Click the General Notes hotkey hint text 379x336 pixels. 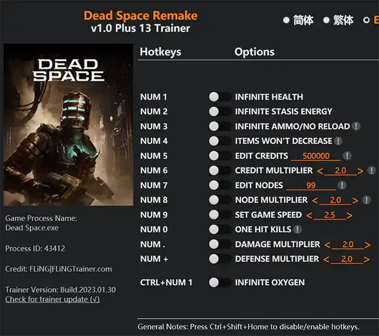(248, 327)
